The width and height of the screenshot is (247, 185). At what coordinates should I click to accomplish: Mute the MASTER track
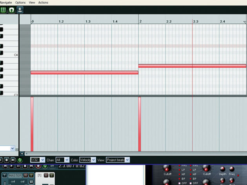(25, 175)
